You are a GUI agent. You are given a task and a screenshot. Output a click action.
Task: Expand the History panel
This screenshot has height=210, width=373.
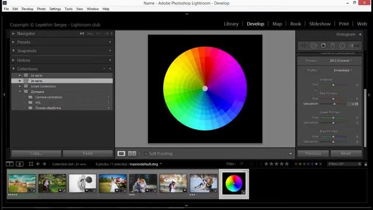tap(13, 60)
